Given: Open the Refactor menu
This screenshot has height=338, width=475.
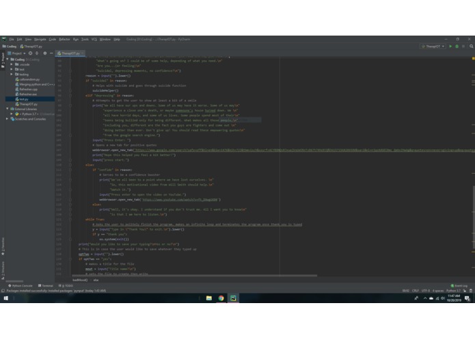Looking at the screenshot, I should (x=64, y=40).
